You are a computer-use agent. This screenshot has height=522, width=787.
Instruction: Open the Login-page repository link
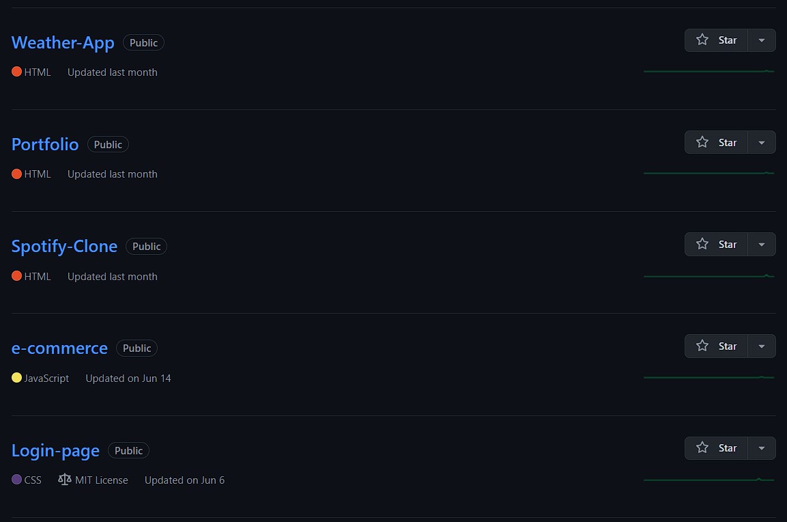55,450
